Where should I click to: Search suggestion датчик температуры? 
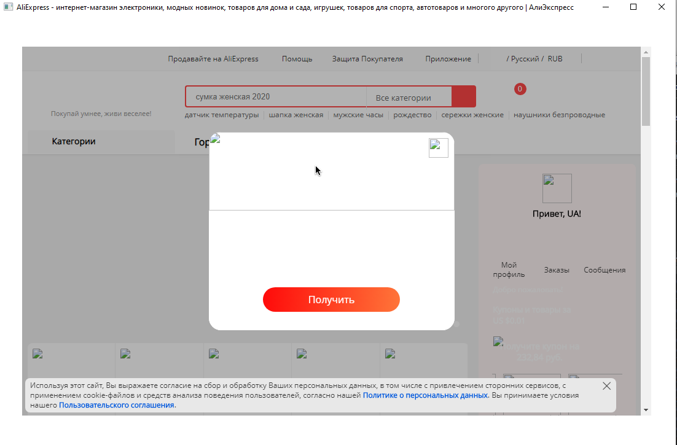pos(222,115)
